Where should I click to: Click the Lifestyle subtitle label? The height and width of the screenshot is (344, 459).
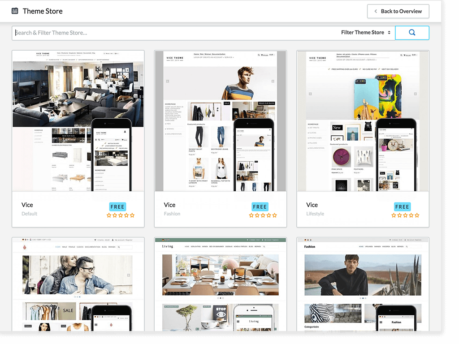315,214
